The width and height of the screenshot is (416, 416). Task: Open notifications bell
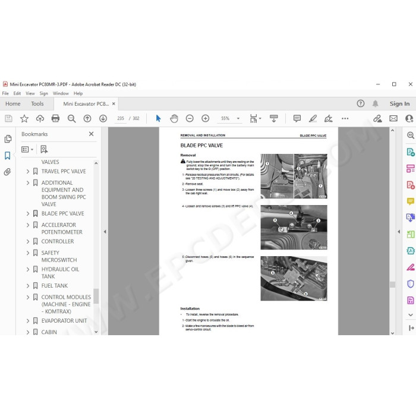click(x=375, y=103)
